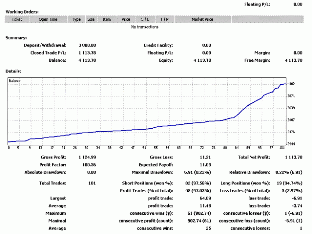Click the 3407 label on chart axis
This screenshot has width=312, height=234.
click(291, 120)
